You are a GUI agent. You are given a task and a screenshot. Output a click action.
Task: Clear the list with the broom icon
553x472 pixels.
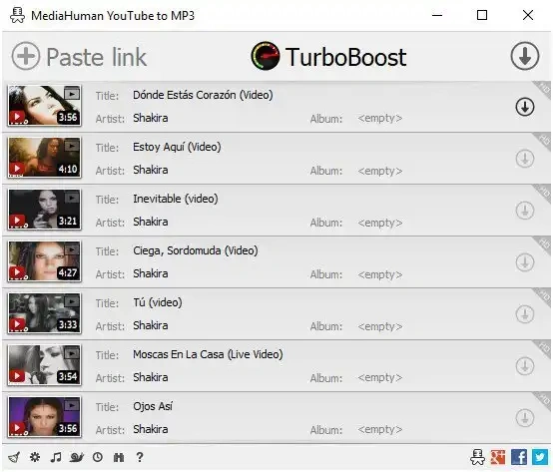(14, 458)
